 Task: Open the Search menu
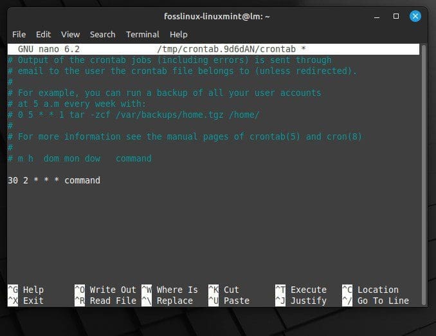[102, 35]
